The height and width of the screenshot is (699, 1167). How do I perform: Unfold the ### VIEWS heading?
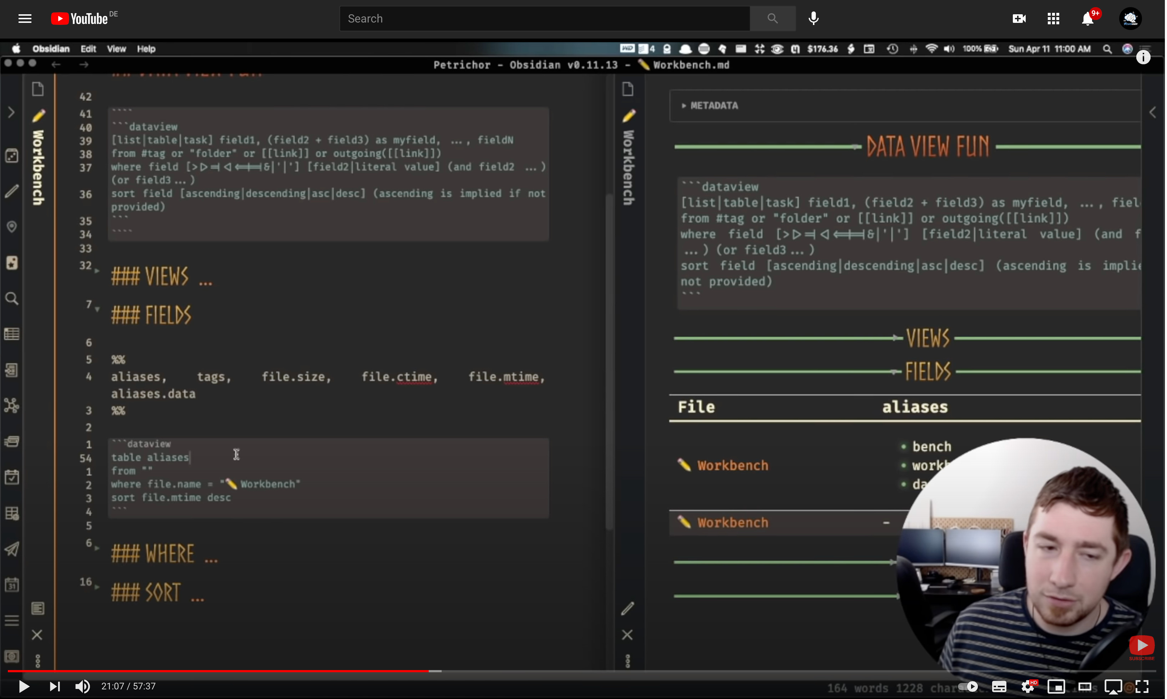pyautogui.click(x=97, y=271)
